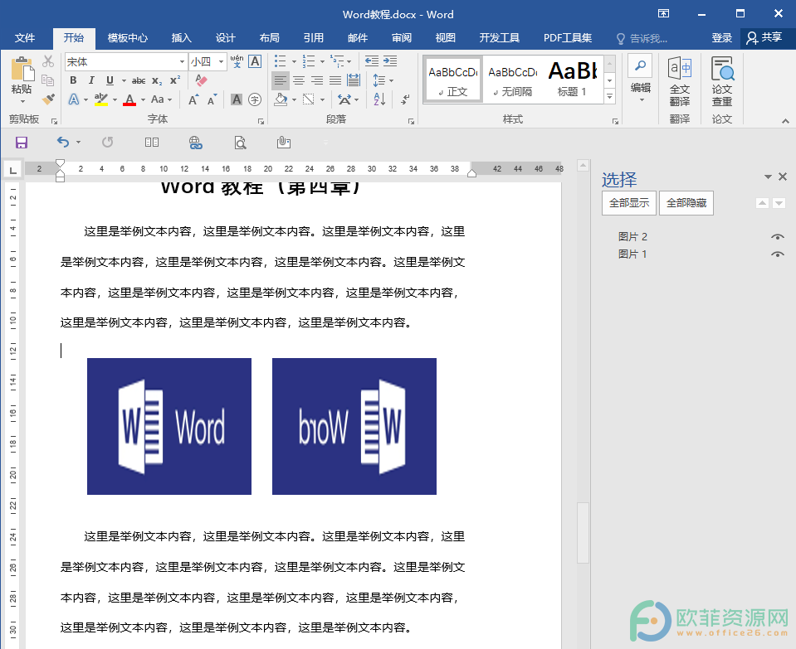Apply the 正文 style

pyautogui.click(x=452, y=80)
